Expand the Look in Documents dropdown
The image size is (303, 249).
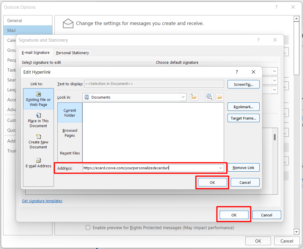(x=183, y=97)
